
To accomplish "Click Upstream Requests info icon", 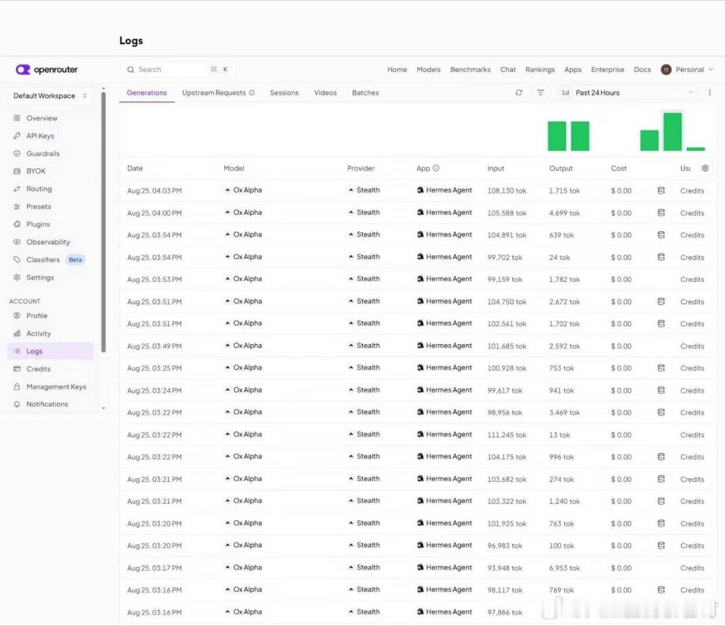I will [252, 93].
